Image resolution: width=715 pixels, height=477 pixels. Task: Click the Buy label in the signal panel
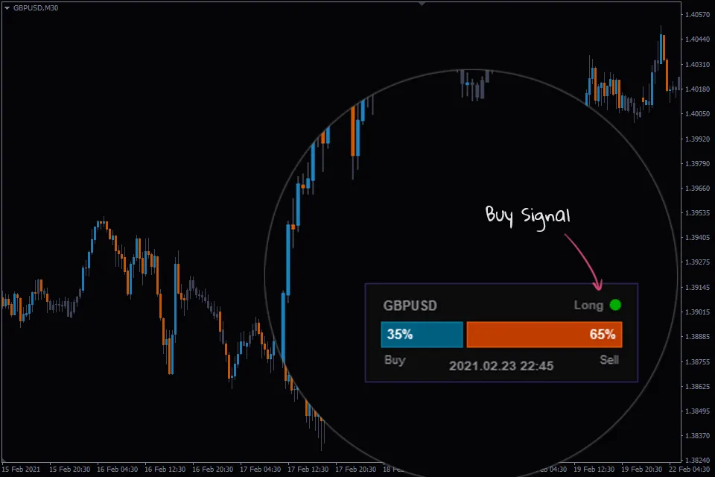(x=394, y=360)
